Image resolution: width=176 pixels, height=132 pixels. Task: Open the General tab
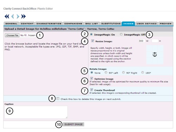tap(11, 24)
